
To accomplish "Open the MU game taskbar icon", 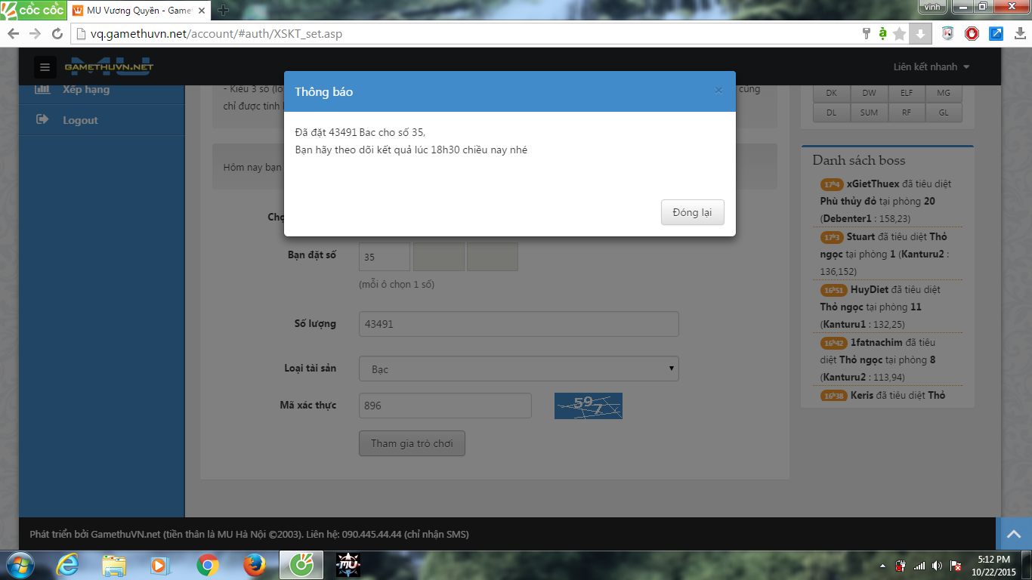I will (x=348, y=565).
